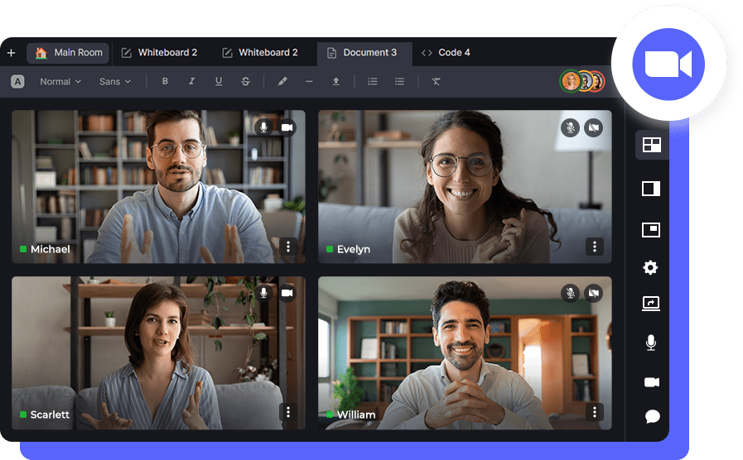Select the grid layout view icon
743x460 pixels.
pos(651,146)
